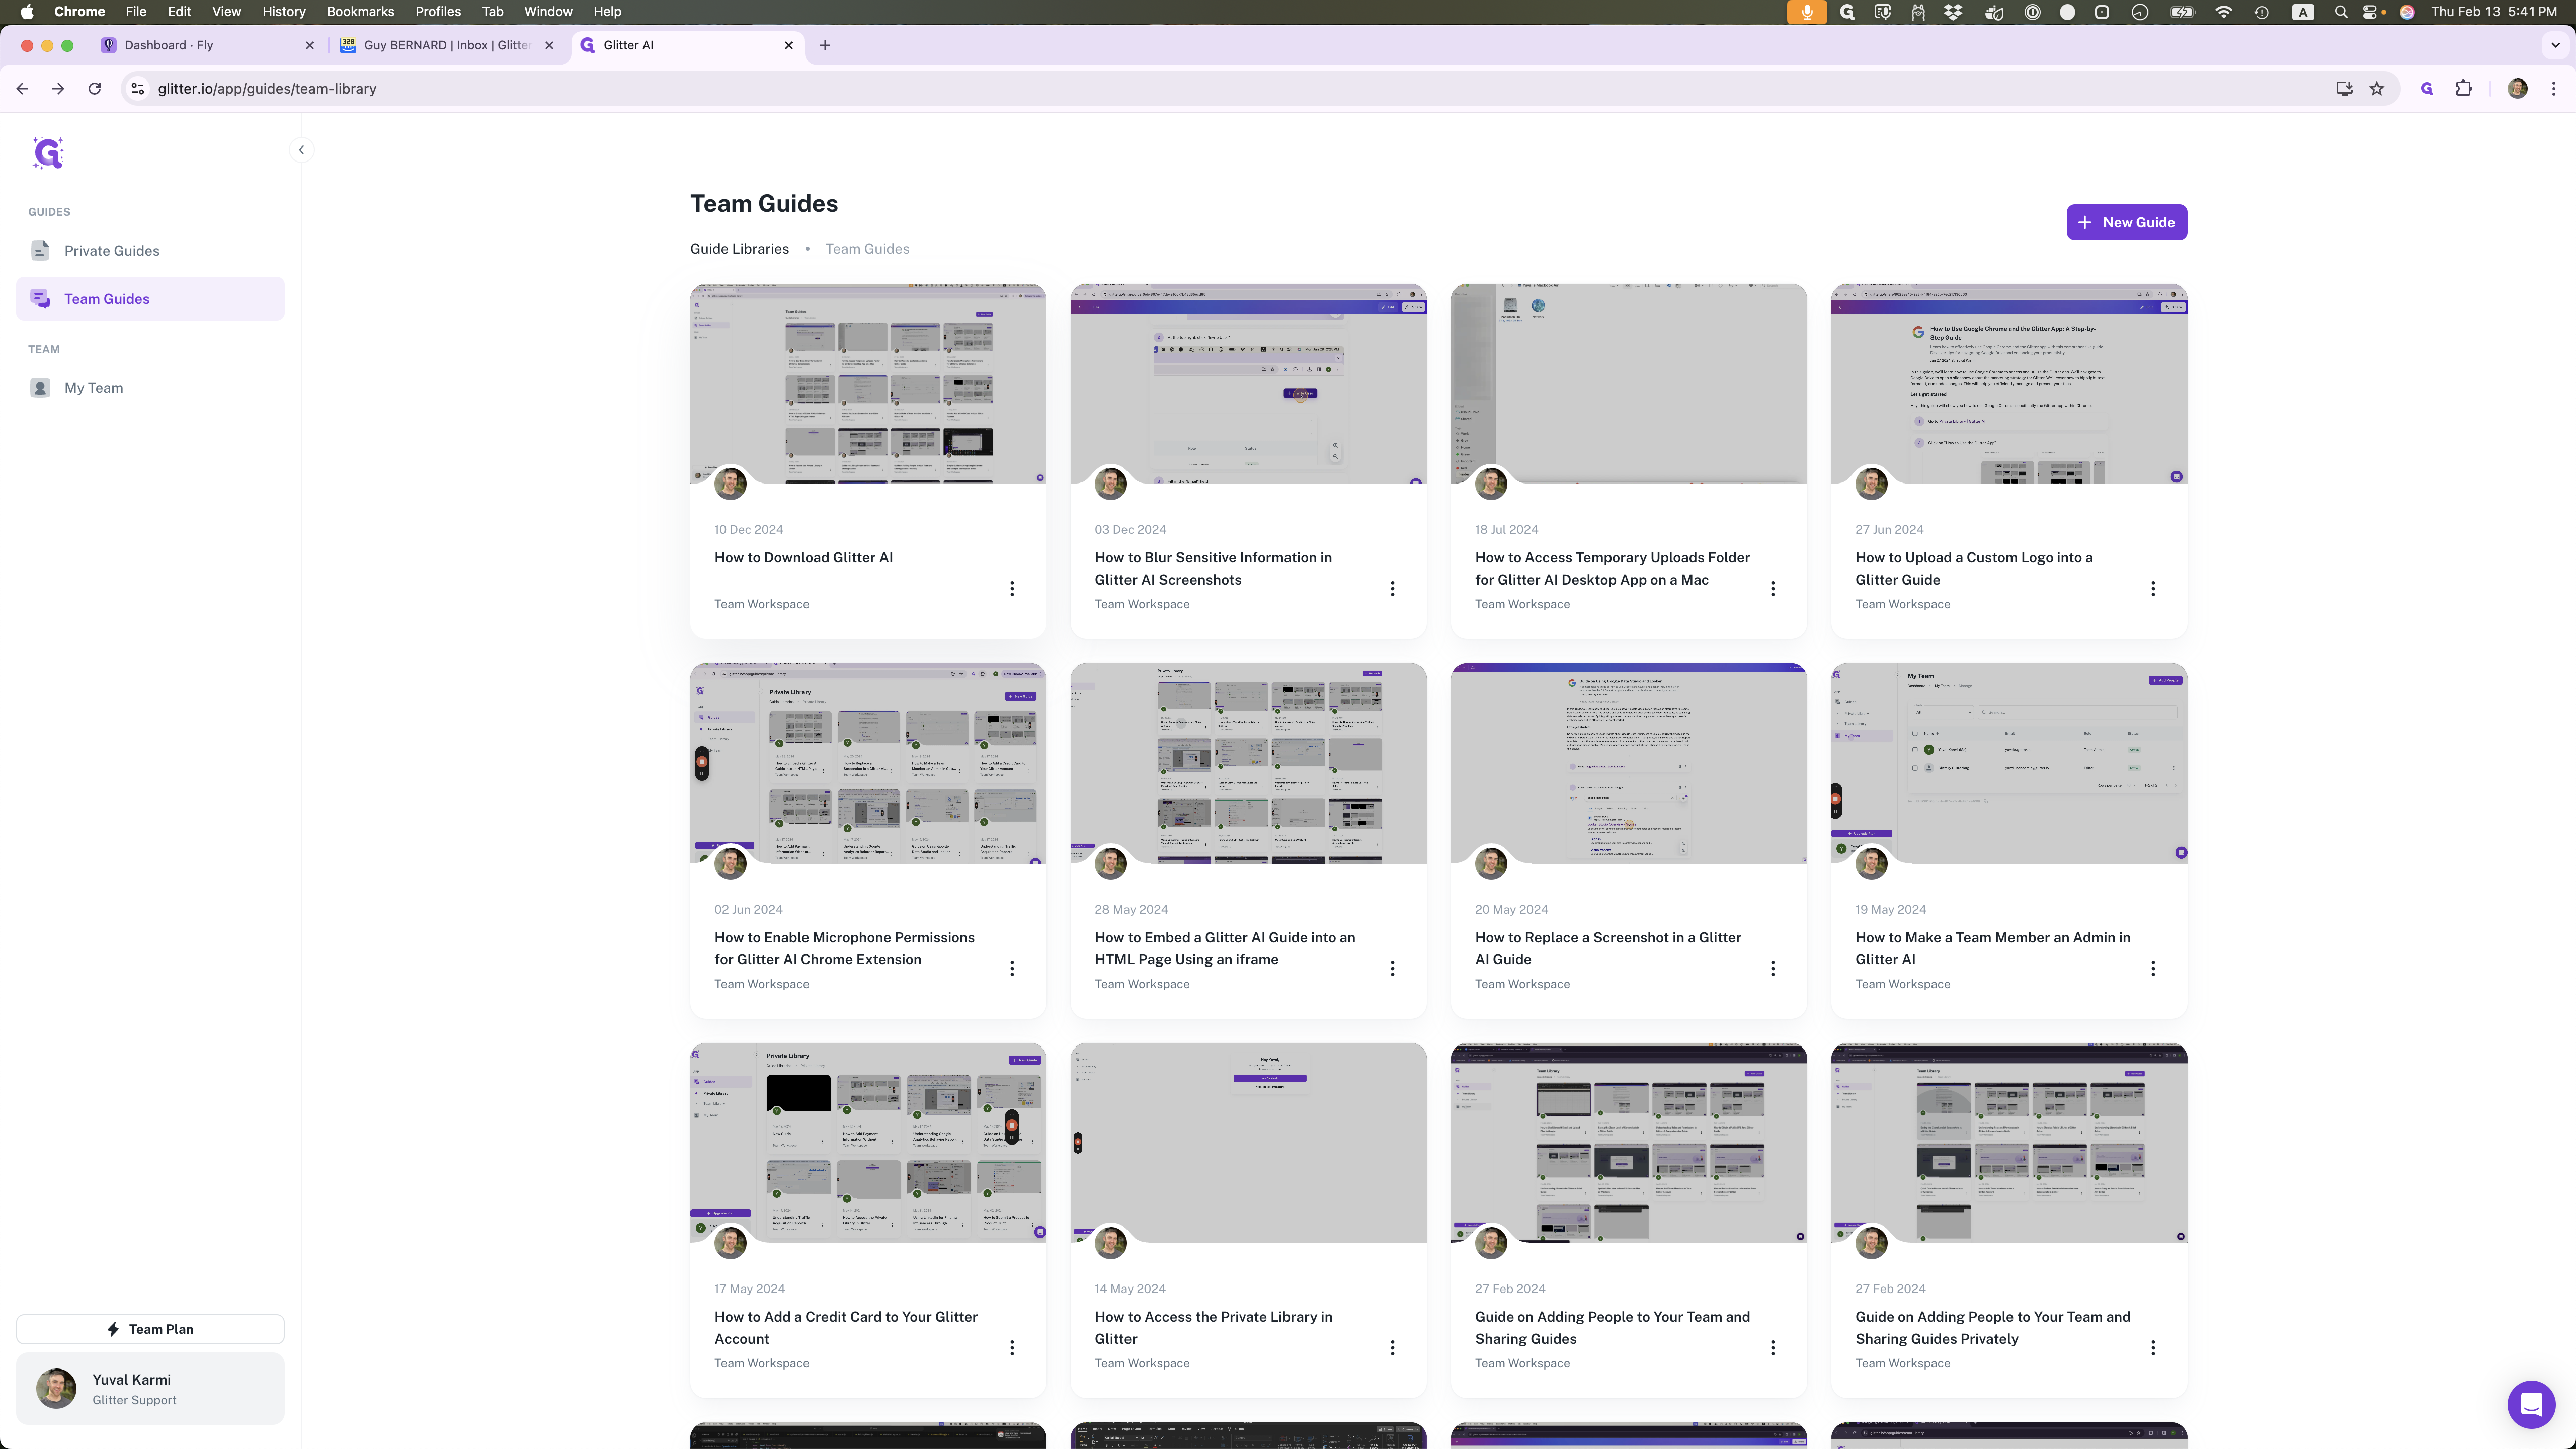The width and height of the screenshot is (2576, 1449).
Task: Click the date and time in menu bar
Action: tap(2494, 12)
